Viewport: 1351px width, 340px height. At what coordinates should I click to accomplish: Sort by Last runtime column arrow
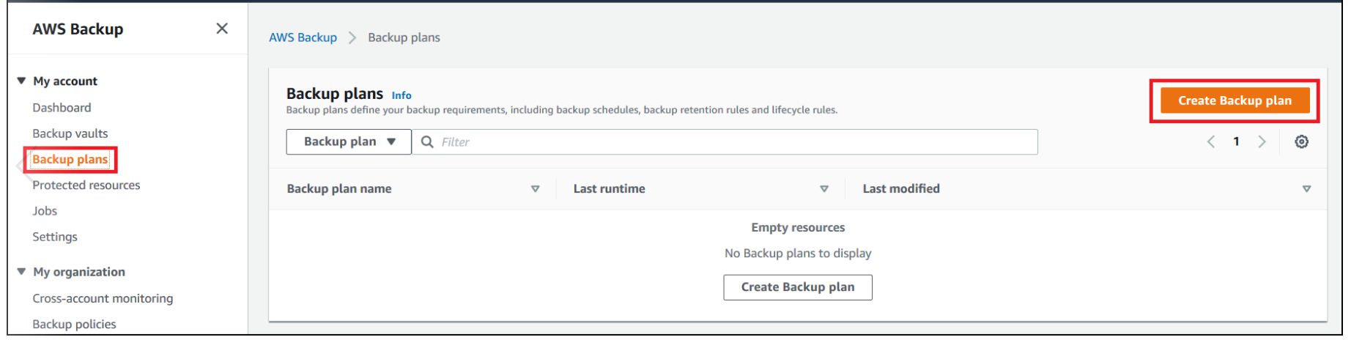coord(824,189)
